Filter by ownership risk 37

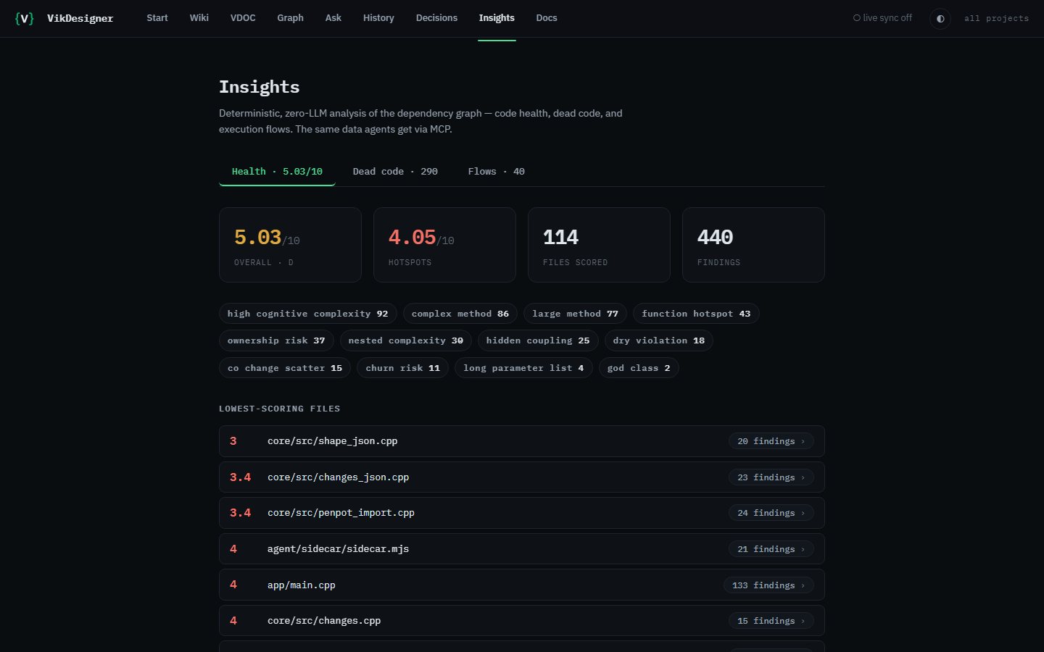pyautogui.click(x=276, y=340)
